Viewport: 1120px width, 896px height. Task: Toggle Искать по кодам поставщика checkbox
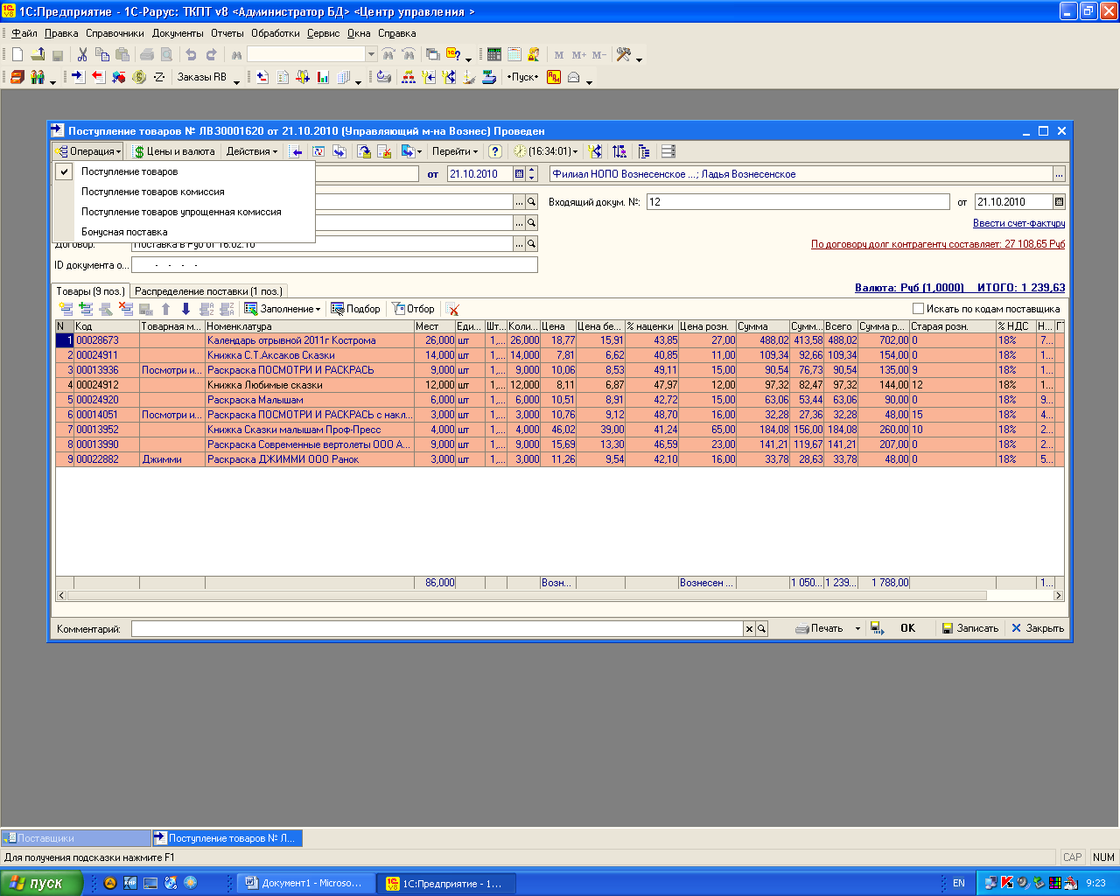click(918, 309)
